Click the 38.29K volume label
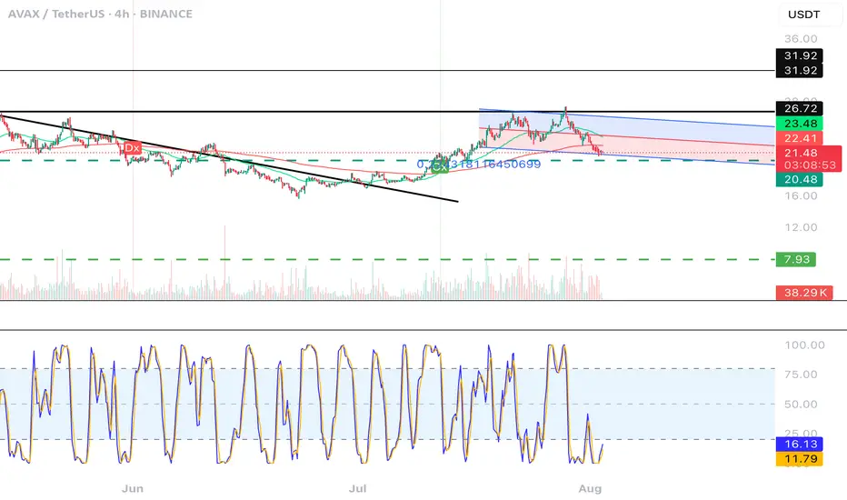The width and height of the screenshot is (847, 500). tap(804, 293)
